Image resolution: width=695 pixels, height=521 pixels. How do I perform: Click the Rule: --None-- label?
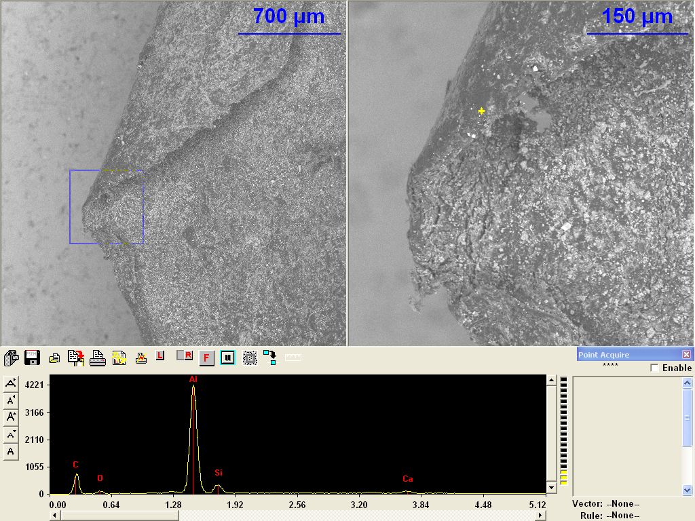tap(610, 516)
